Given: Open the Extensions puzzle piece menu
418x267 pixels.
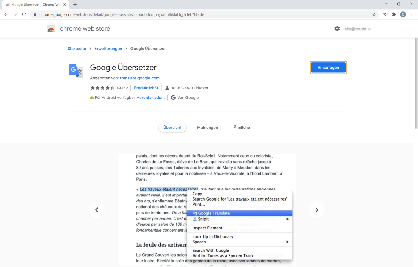Looking at the screenshot, I should click(394, 14).
